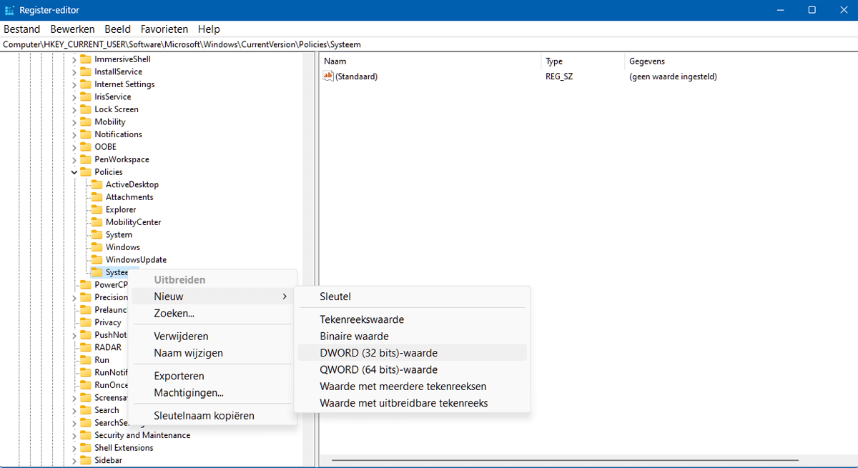Click the Register-editor app icon in title bar
This screenshot has width=858, height=468.
point(10,10)
